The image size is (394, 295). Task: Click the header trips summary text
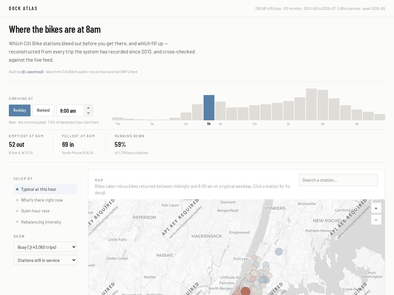pyautogui.click(x=320, y=9)
